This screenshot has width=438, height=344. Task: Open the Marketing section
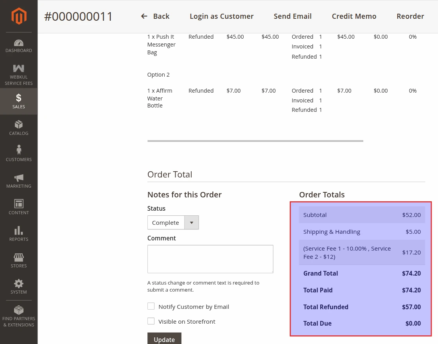click(18, 180)
